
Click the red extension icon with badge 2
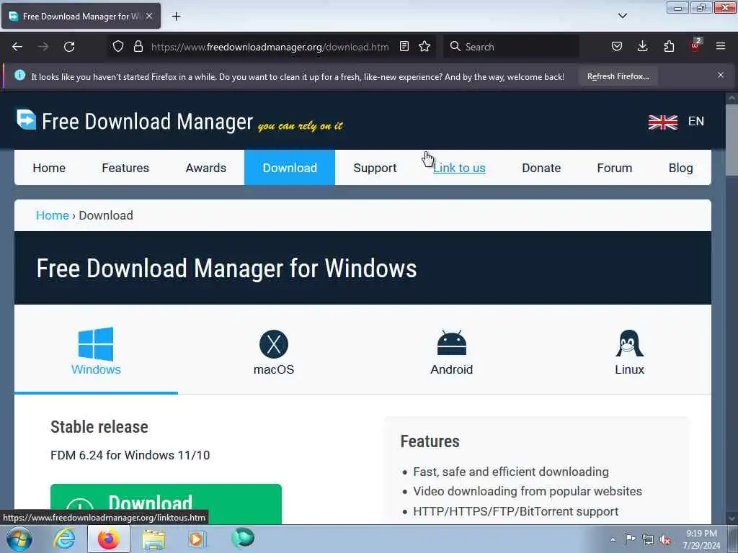coord(695,45)
